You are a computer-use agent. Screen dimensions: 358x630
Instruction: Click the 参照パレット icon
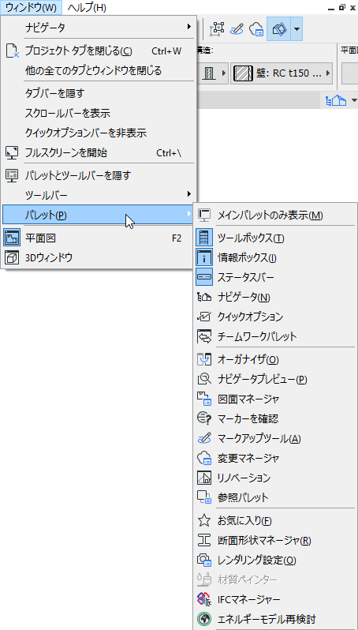204,497
